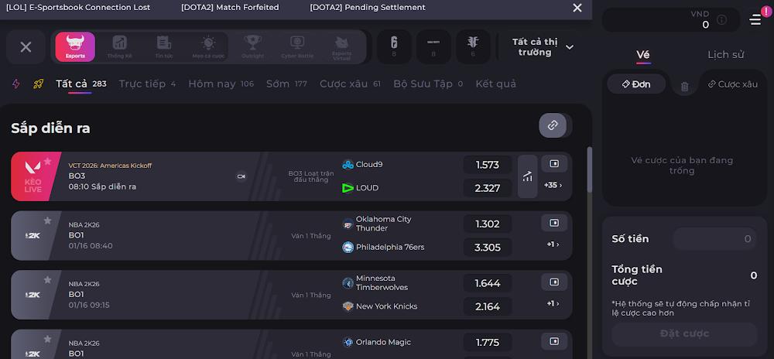Viewport: 774px width, 359px height.
Task: Click the NBA 2K badge for Thunder vs 76ers
Action: [33, 235]
